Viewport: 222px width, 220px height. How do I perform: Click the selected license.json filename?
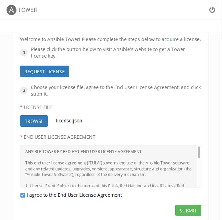69,121
